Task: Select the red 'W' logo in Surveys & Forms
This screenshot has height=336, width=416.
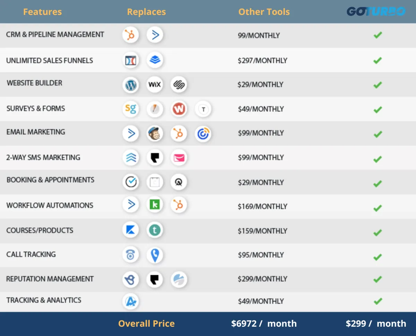Action: tap(179, 109)
